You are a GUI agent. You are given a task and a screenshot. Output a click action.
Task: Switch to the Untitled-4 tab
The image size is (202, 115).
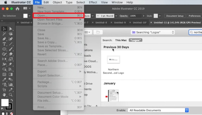(x=26, y=22)
